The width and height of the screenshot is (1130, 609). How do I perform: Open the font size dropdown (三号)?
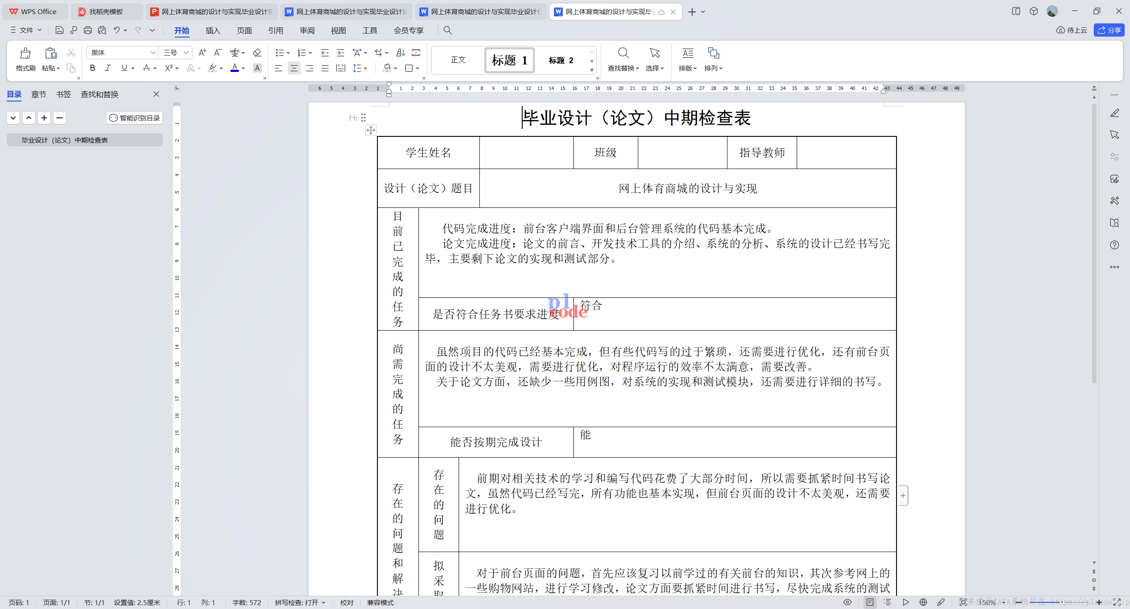tap(186, 53)
